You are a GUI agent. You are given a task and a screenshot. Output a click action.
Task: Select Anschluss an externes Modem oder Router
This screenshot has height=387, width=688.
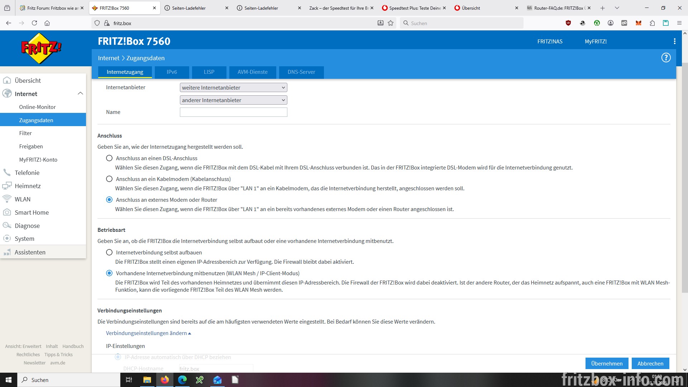click(x=109, y=200)
